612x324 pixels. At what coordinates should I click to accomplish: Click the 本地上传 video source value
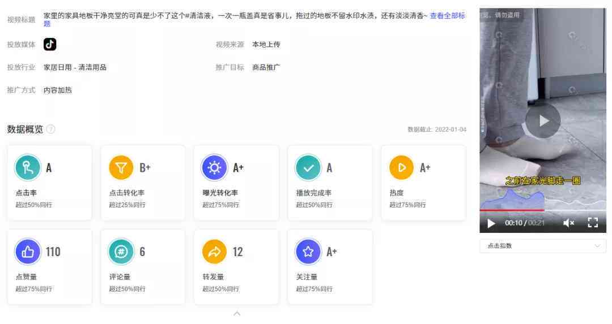coord(266,45)
